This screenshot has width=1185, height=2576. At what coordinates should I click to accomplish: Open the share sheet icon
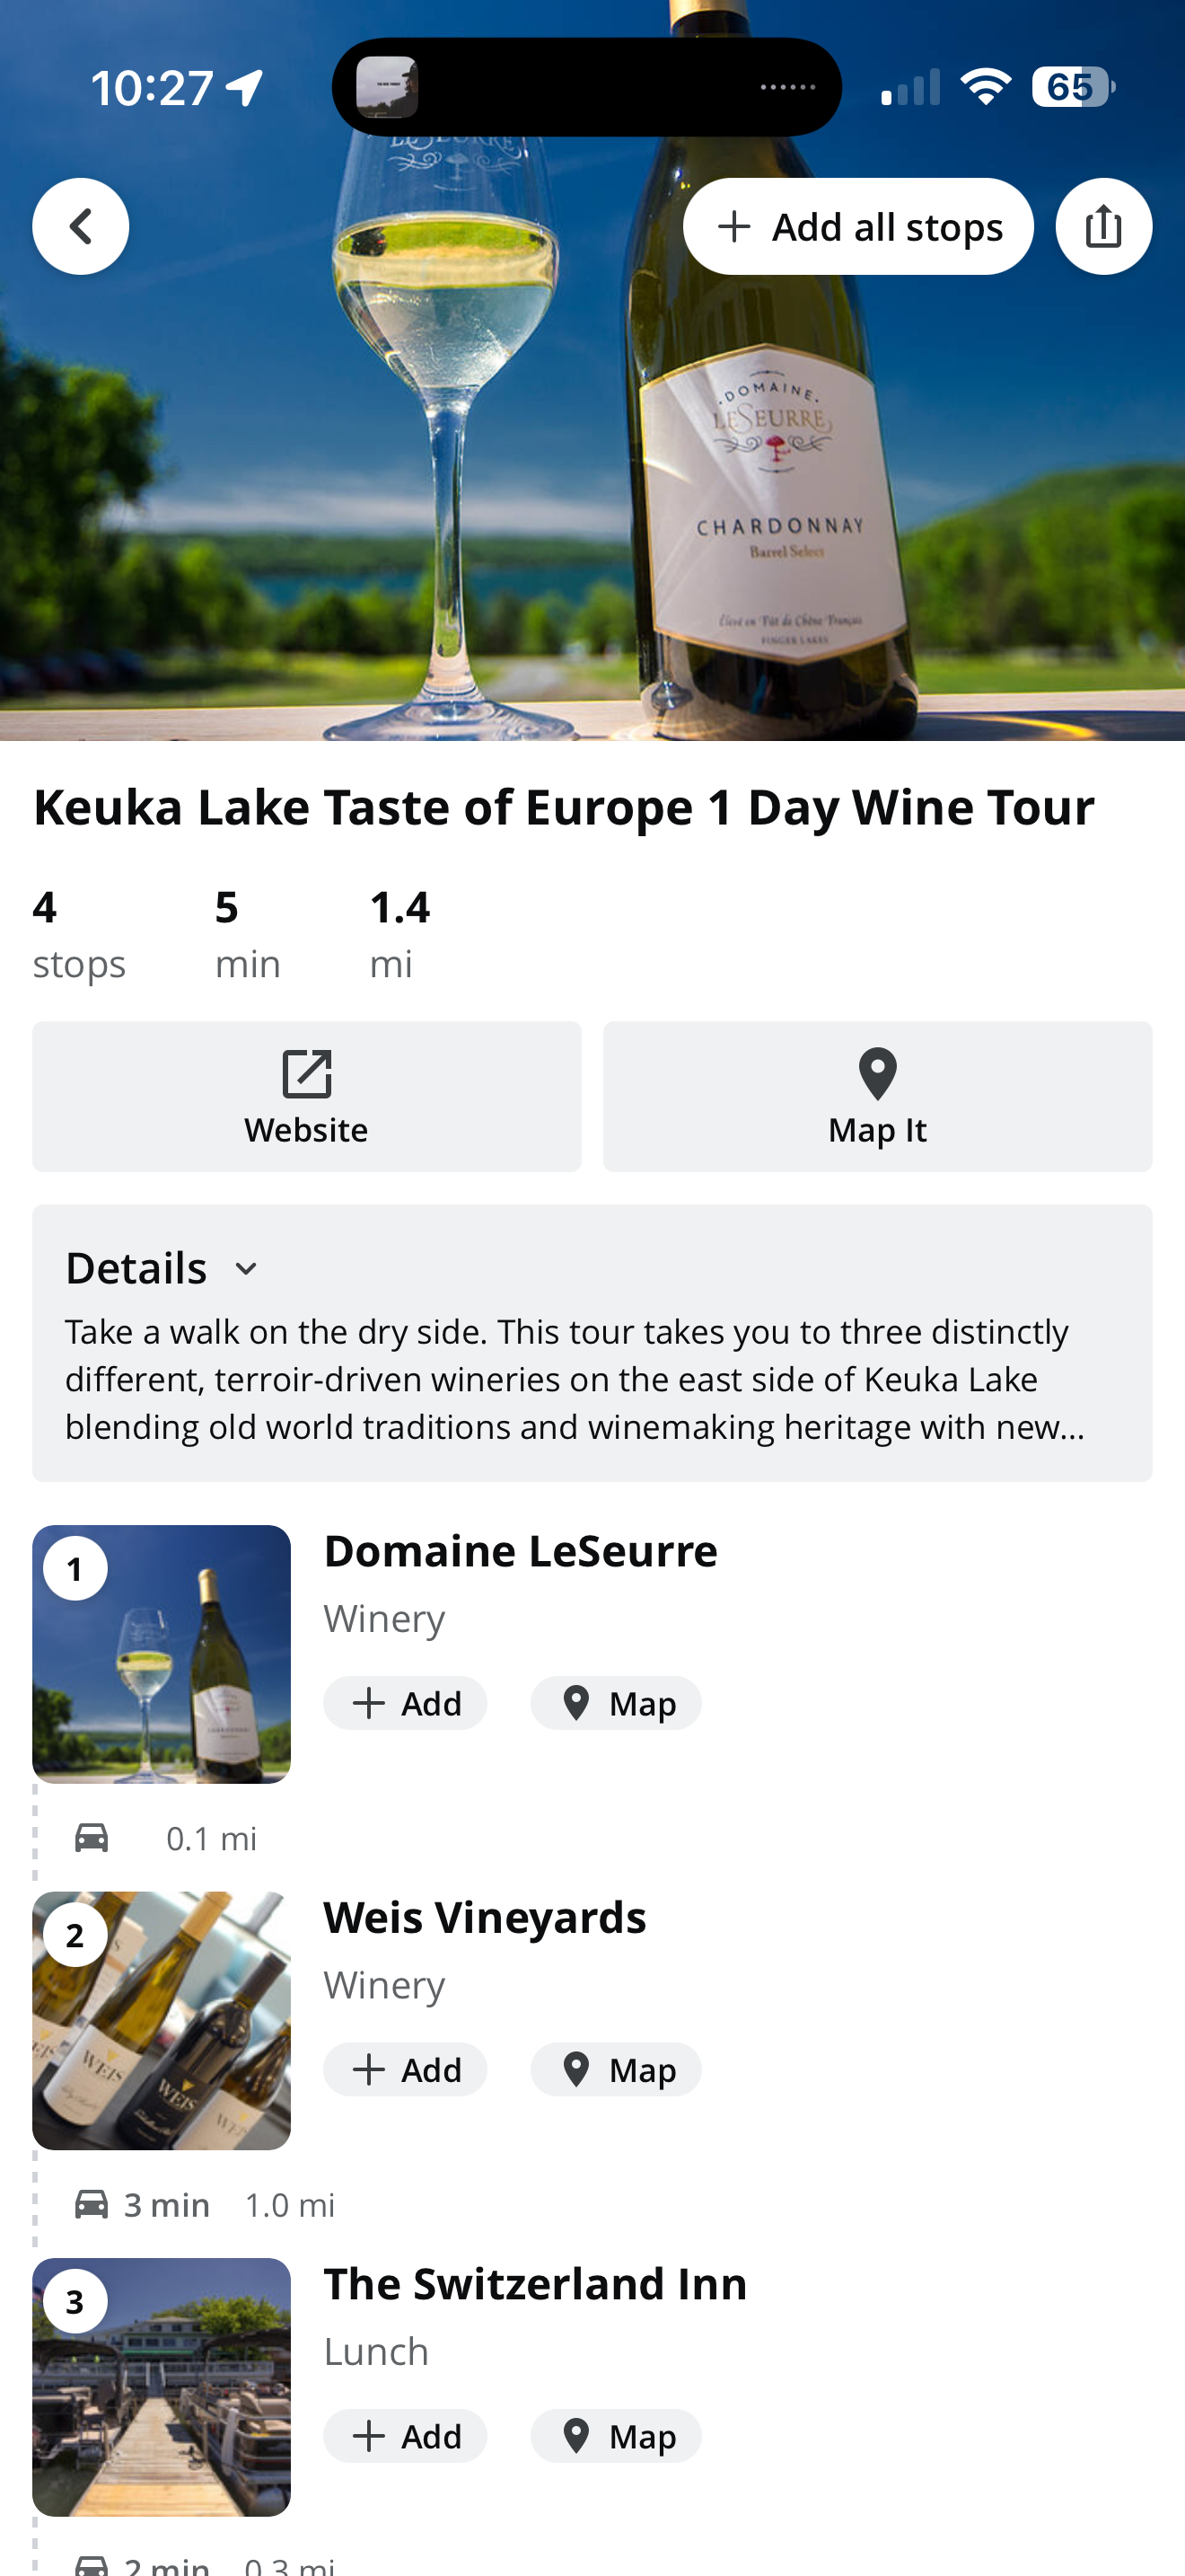(x=1103, y=226)
